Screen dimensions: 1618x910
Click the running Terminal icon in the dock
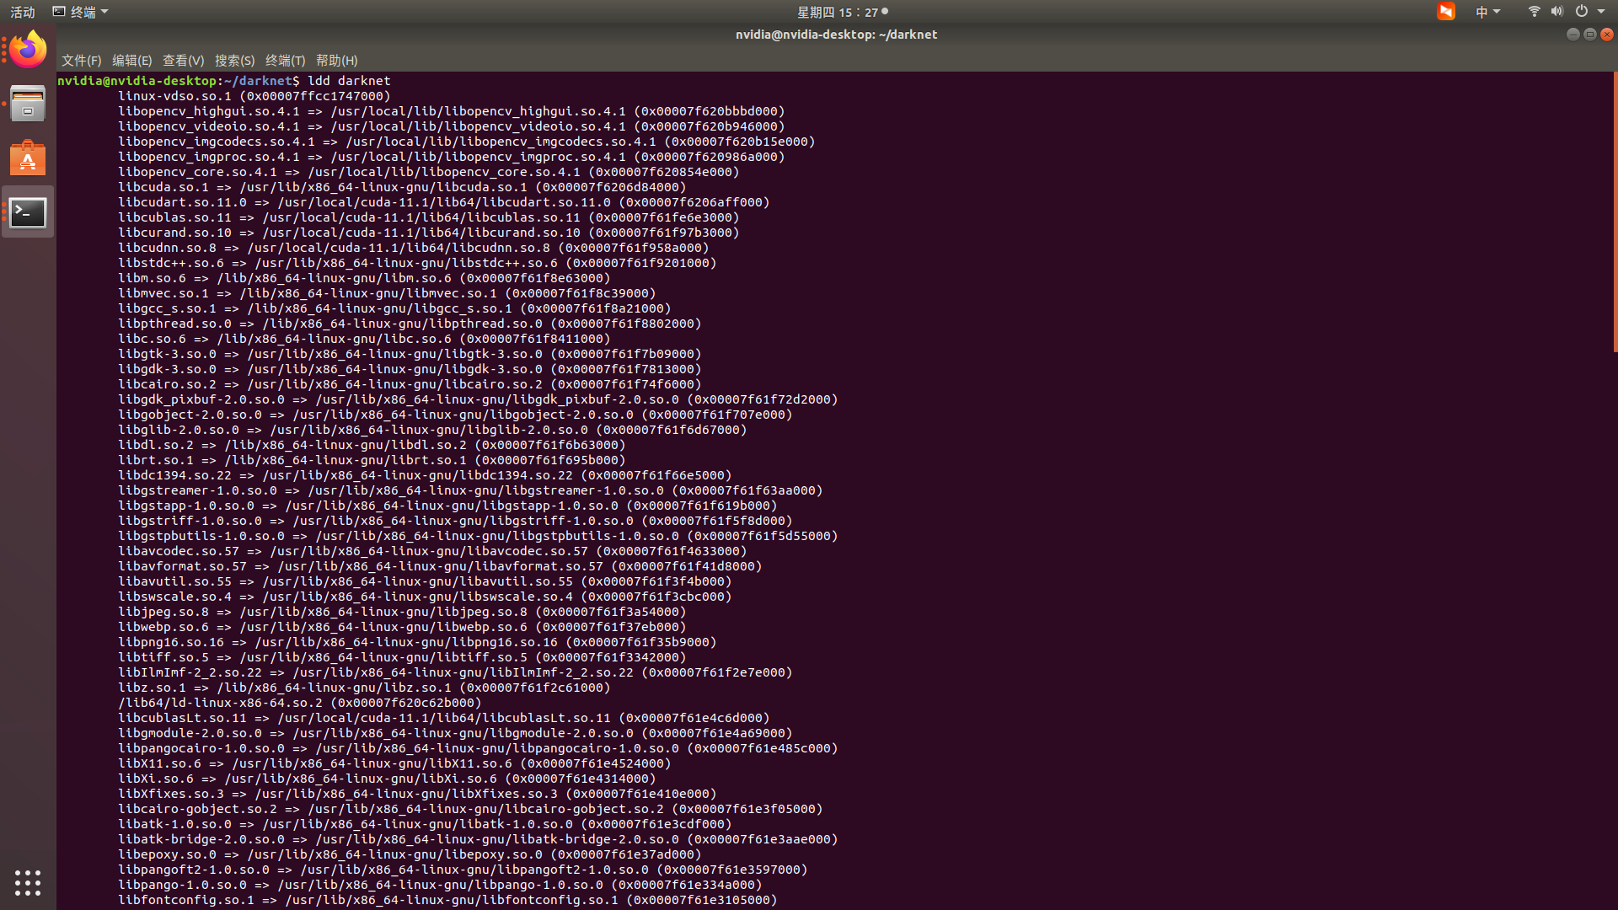(27, 211)
